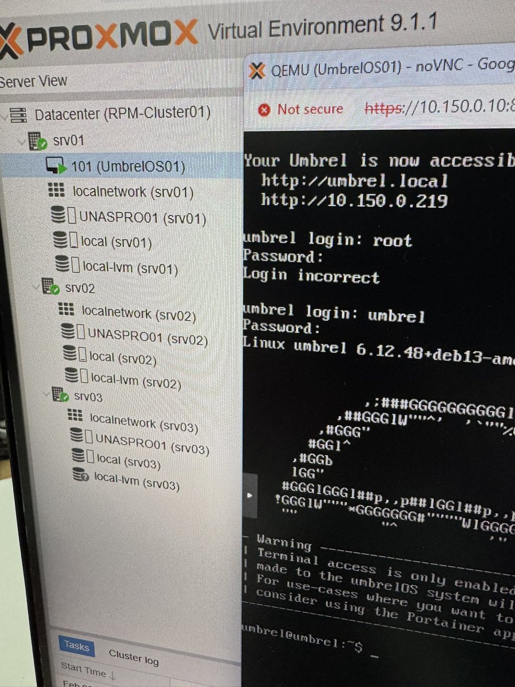Click the red Not secure warning icon
515x687 pixels.
(x=264, y=109)
